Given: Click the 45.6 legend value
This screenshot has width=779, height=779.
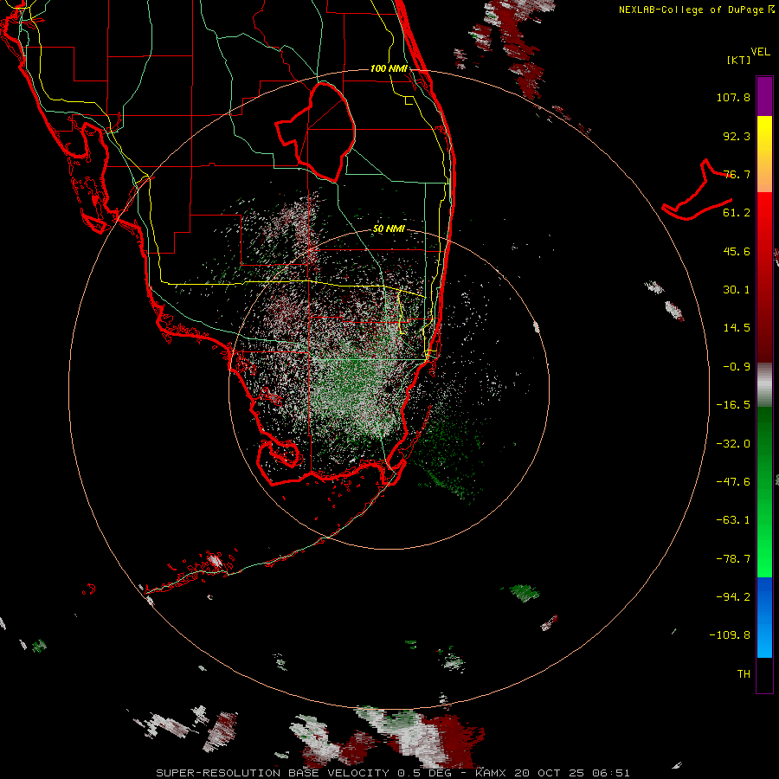Looking at the screenshot, I should [x=737, y=251].
